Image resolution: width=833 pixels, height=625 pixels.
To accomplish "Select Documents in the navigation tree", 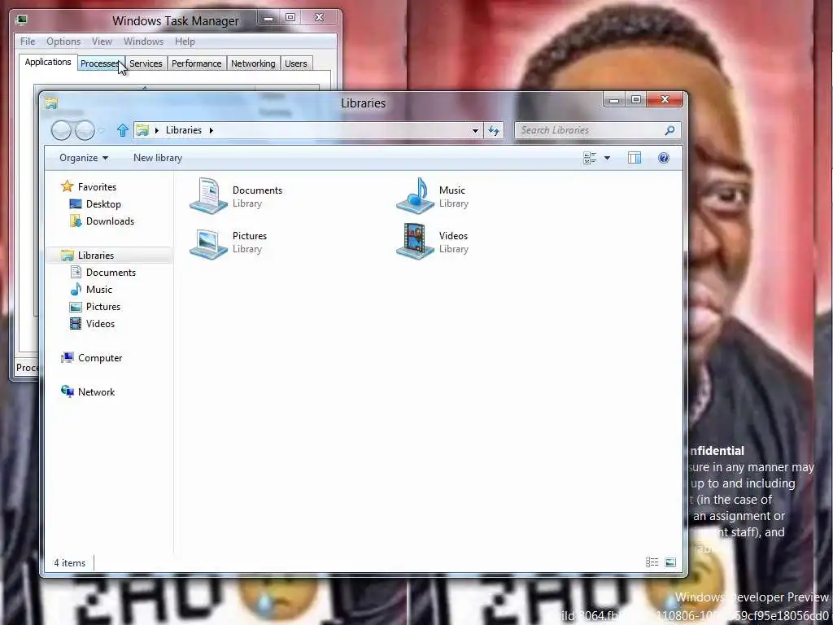I will [x=111, y=272].
